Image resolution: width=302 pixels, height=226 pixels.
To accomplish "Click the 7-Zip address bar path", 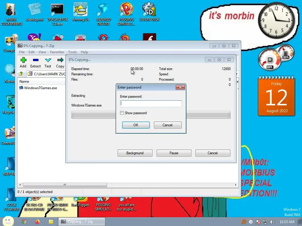I will coord(50,74).
